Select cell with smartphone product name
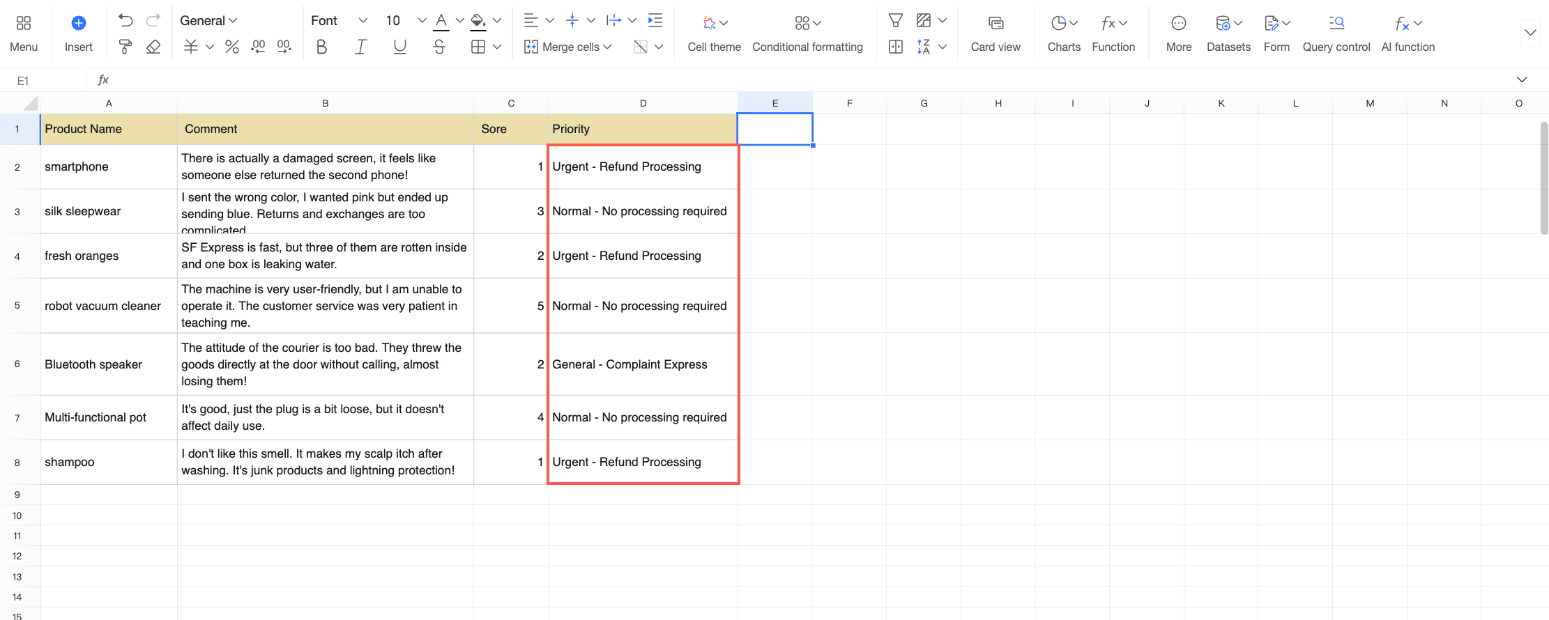1549x620 pixels. [x=109, y=166]
